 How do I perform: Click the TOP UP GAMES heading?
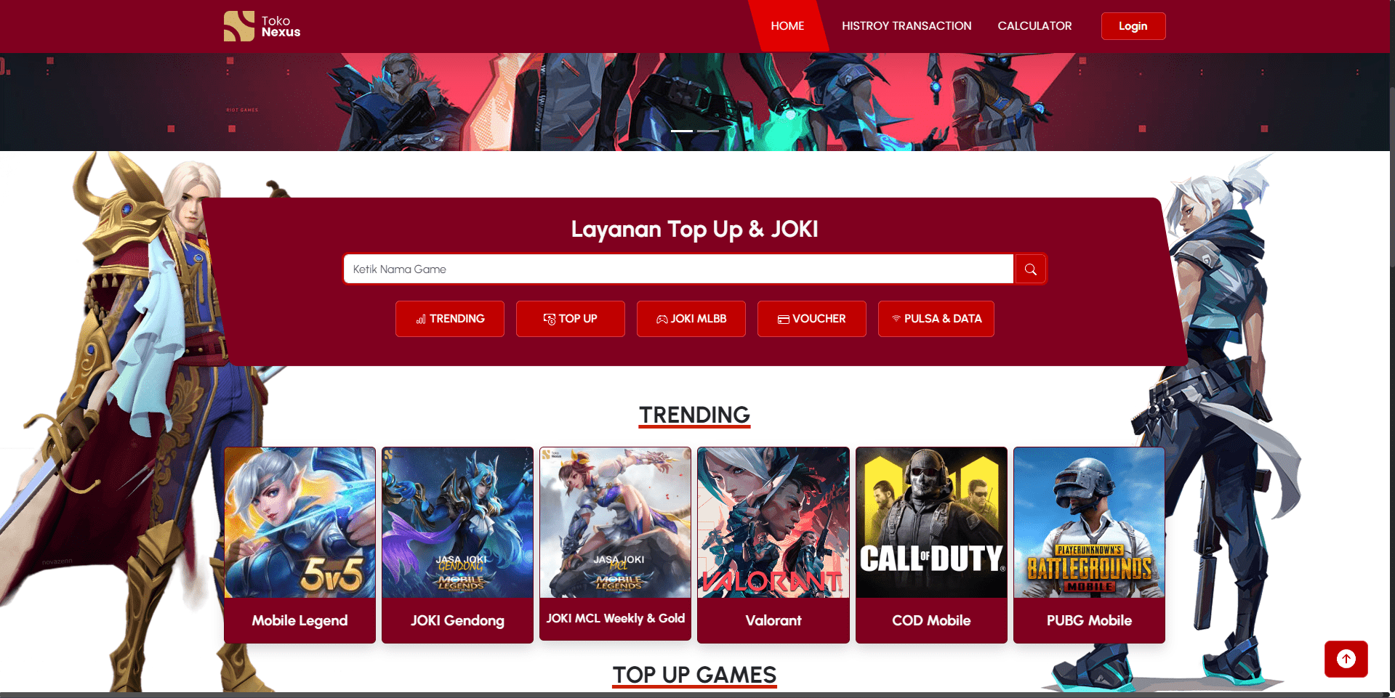[694, 675]
